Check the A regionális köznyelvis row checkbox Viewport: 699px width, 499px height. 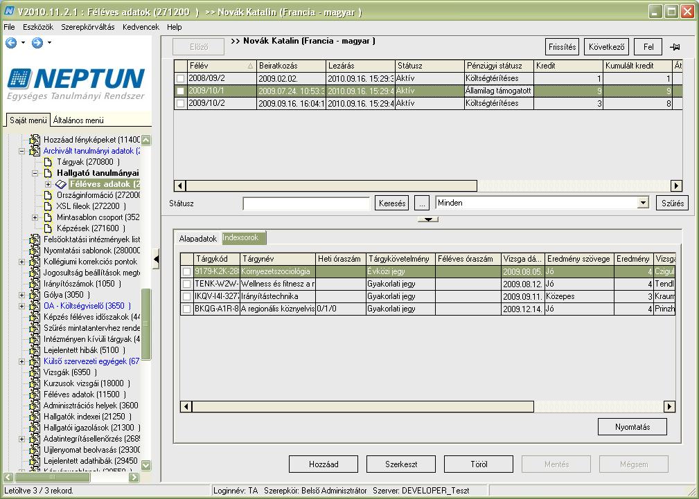[187, 309]
